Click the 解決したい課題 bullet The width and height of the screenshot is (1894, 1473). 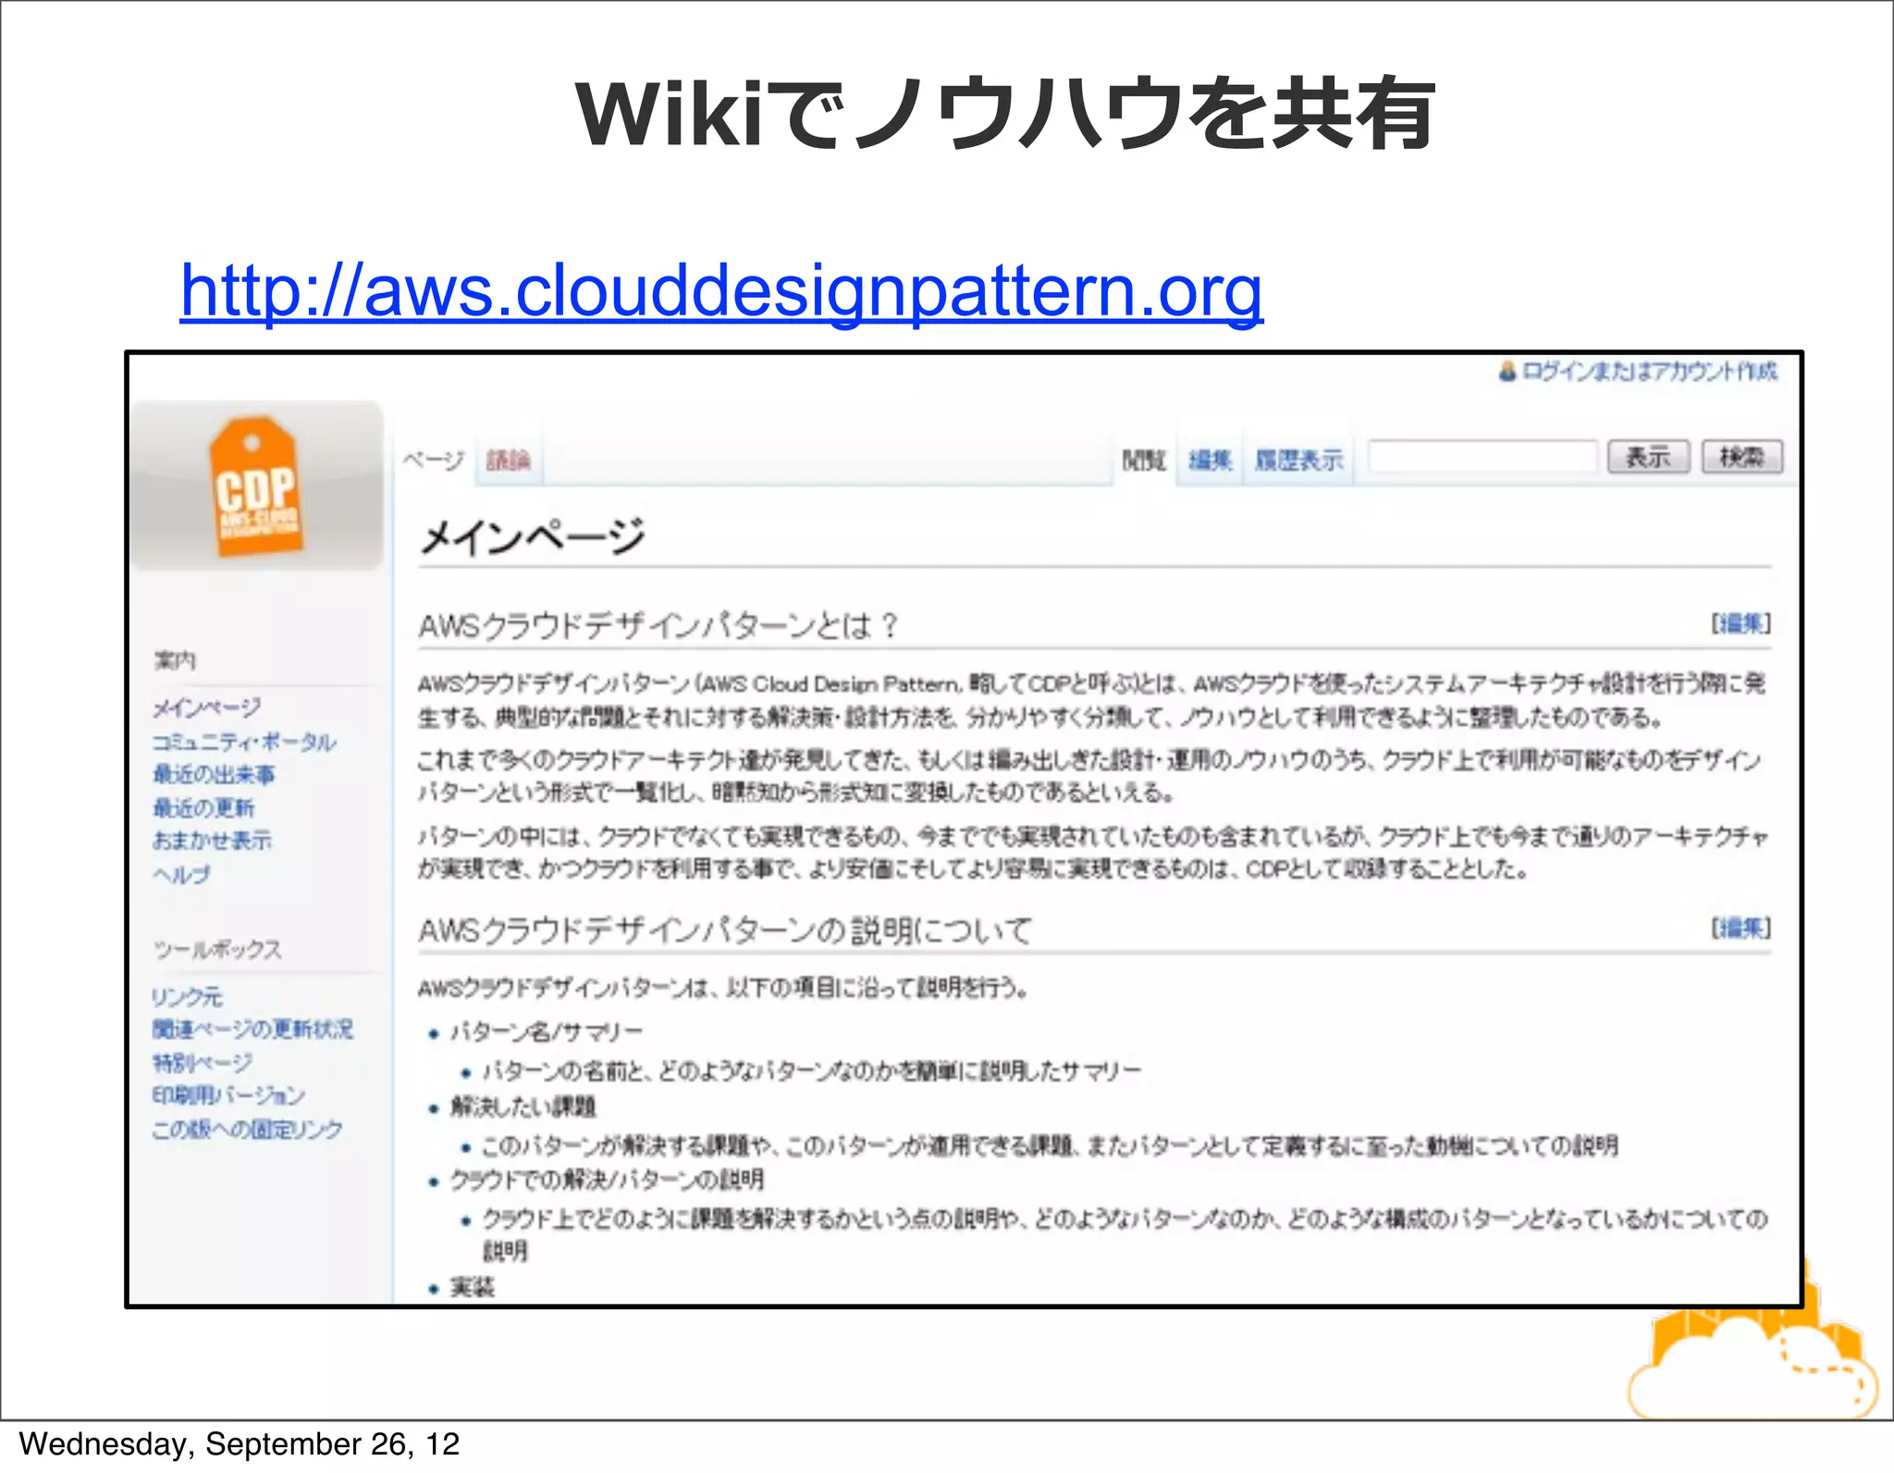pyautogui.click(x=523, y=1106)
